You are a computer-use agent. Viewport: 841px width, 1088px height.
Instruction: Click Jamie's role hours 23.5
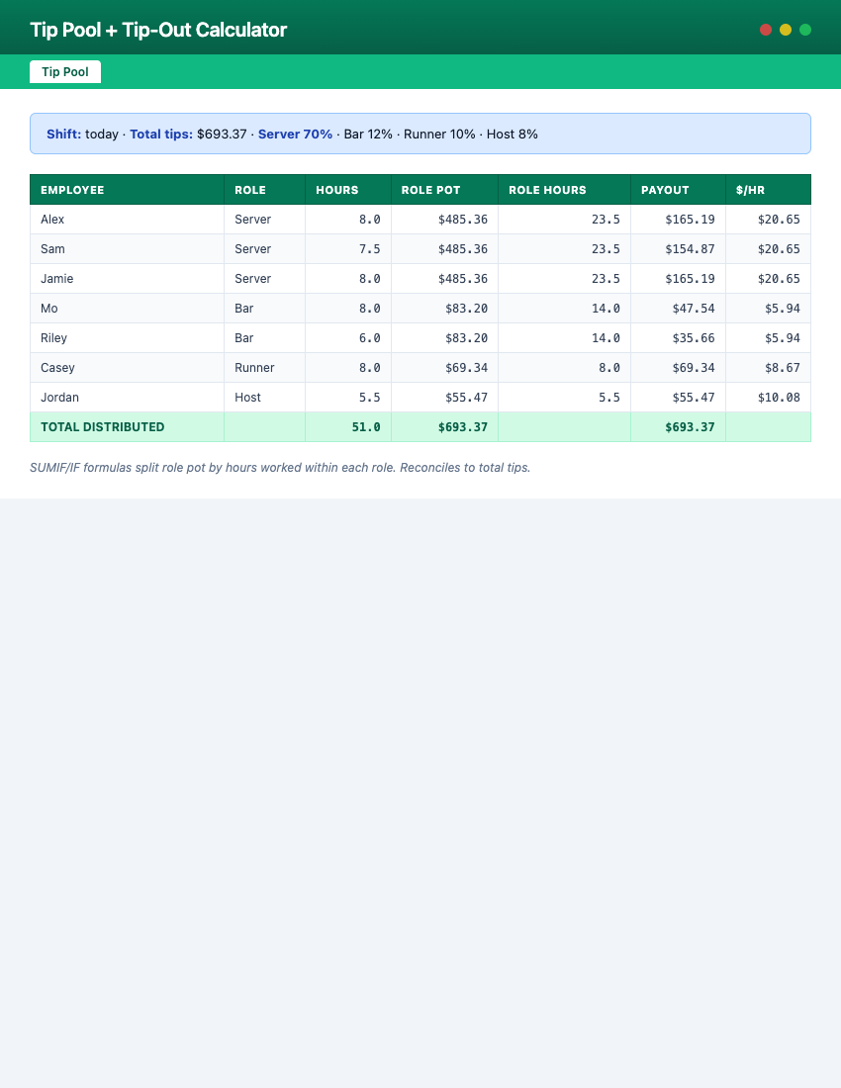564,278
